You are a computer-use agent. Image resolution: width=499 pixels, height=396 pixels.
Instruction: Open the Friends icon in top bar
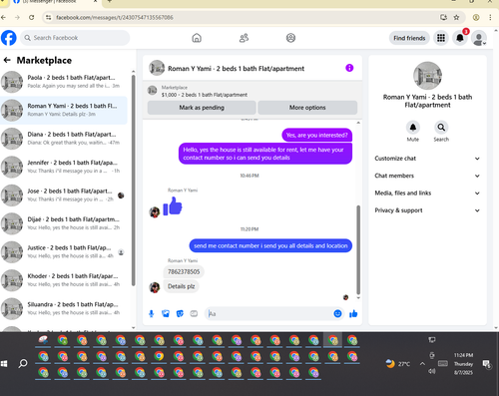244,38
